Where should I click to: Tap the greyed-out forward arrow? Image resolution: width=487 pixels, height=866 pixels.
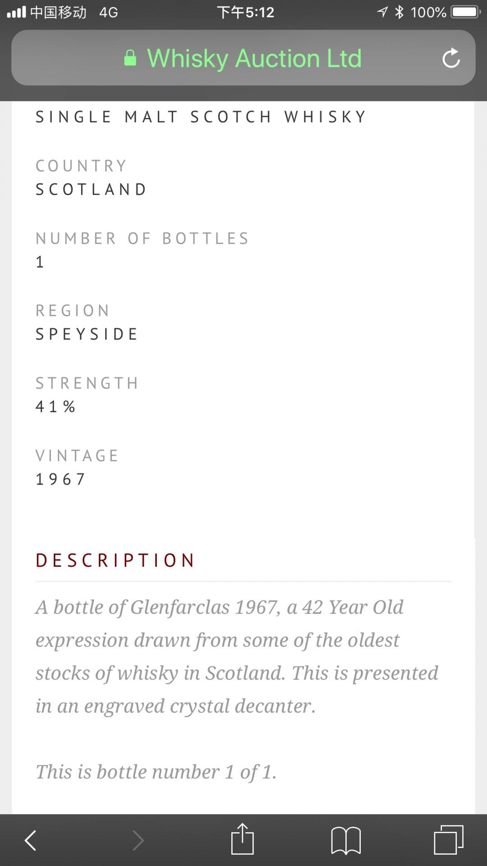point(138,840)
